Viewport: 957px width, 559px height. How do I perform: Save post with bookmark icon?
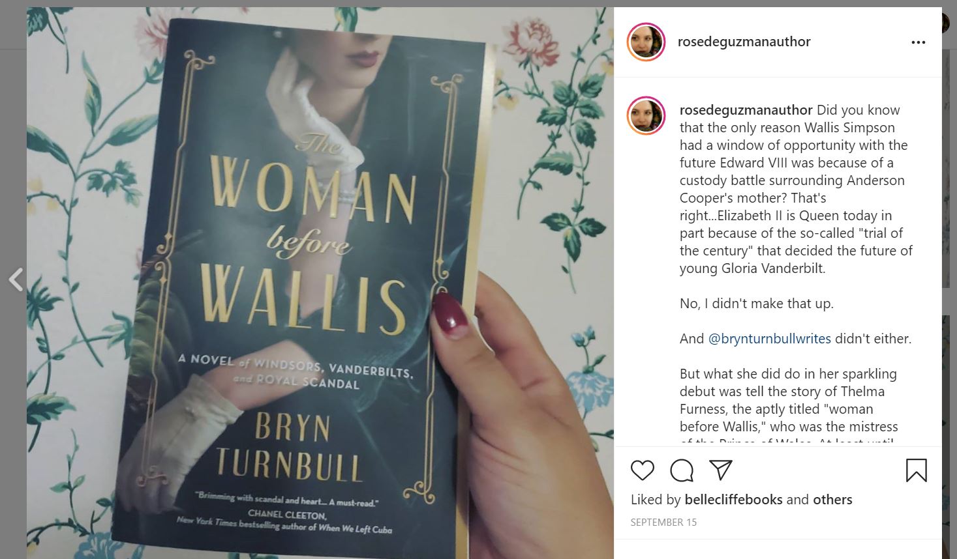[916, 470]
